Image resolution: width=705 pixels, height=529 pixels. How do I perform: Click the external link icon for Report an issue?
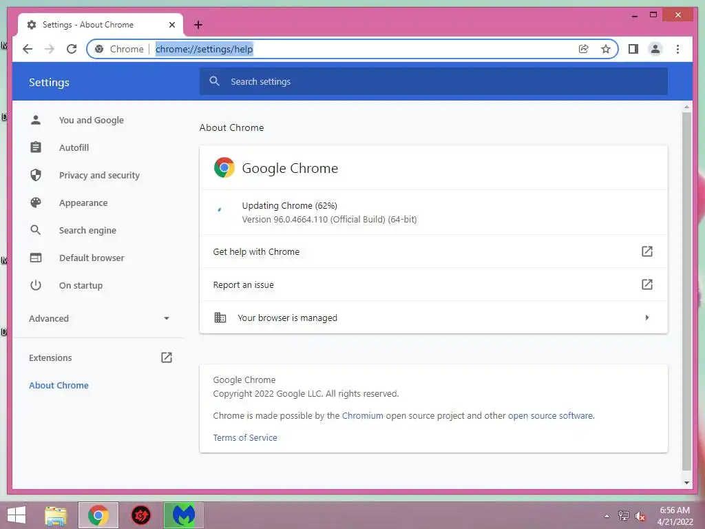click(646, 284)
